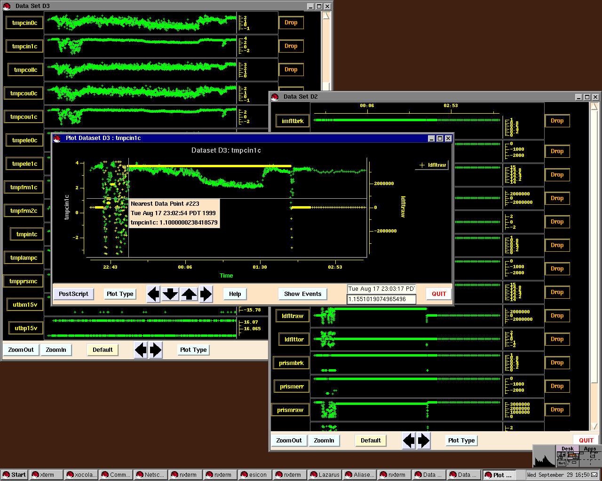This screenshot has width=602, height=481.
Task: Open the window menu icon of Data Set D2
Action: click(x=275, y=97)
